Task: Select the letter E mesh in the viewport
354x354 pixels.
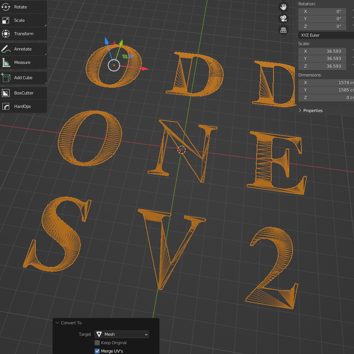Action: 263,163
